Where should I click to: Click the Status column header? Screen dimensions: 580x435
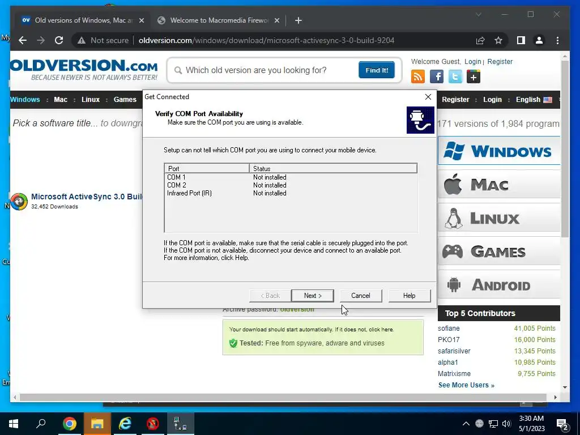coord(333,168)
